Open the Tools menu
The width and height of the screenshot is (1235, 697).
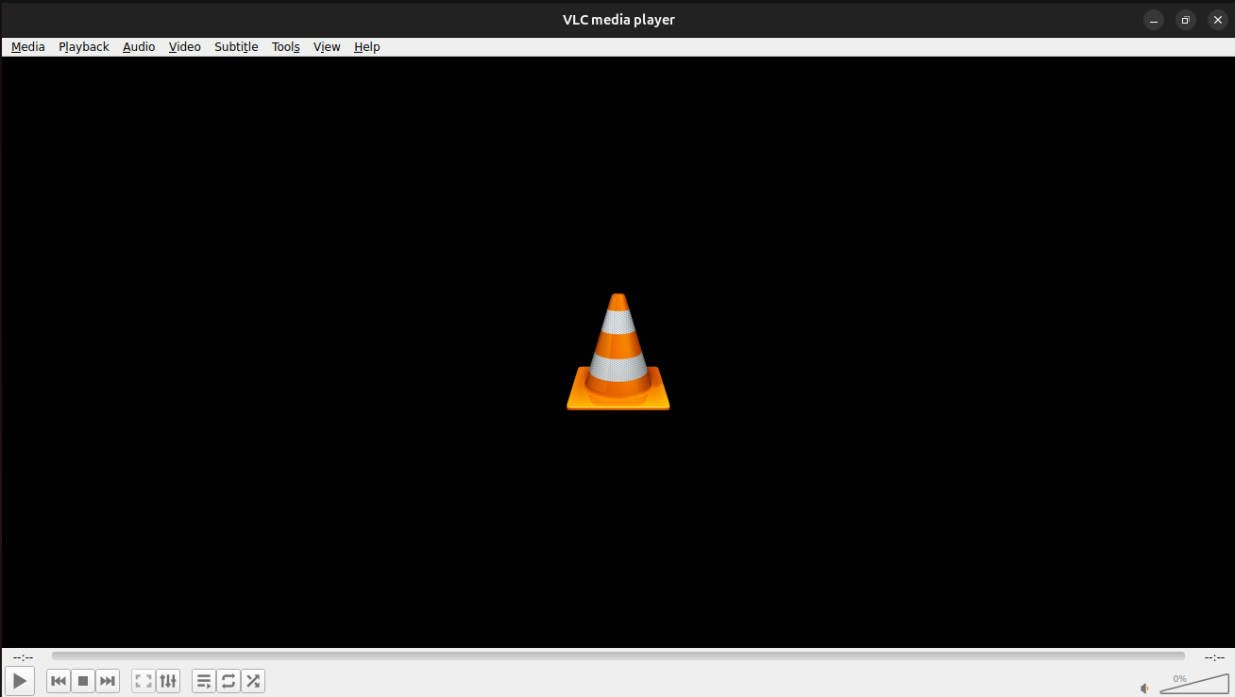point(286,47)
